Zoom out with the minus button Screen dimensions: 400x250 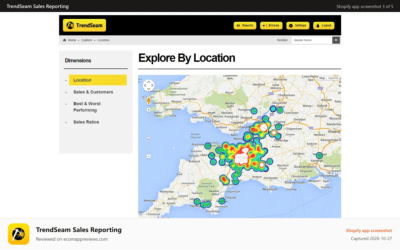[149, 156]
